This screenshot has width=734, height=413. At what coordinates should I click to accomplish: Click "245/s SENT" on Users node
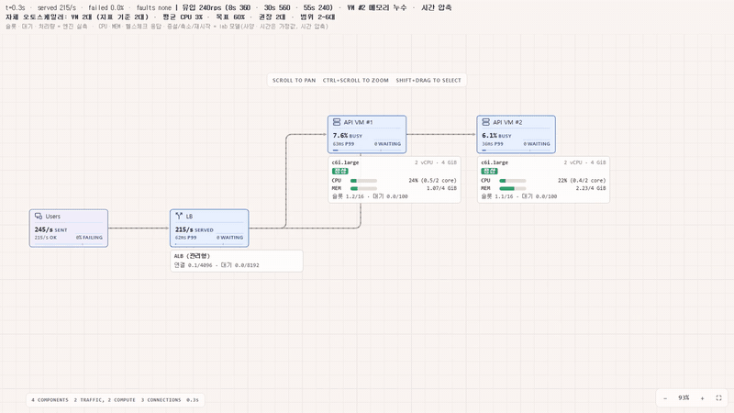[x=50, y=229]
